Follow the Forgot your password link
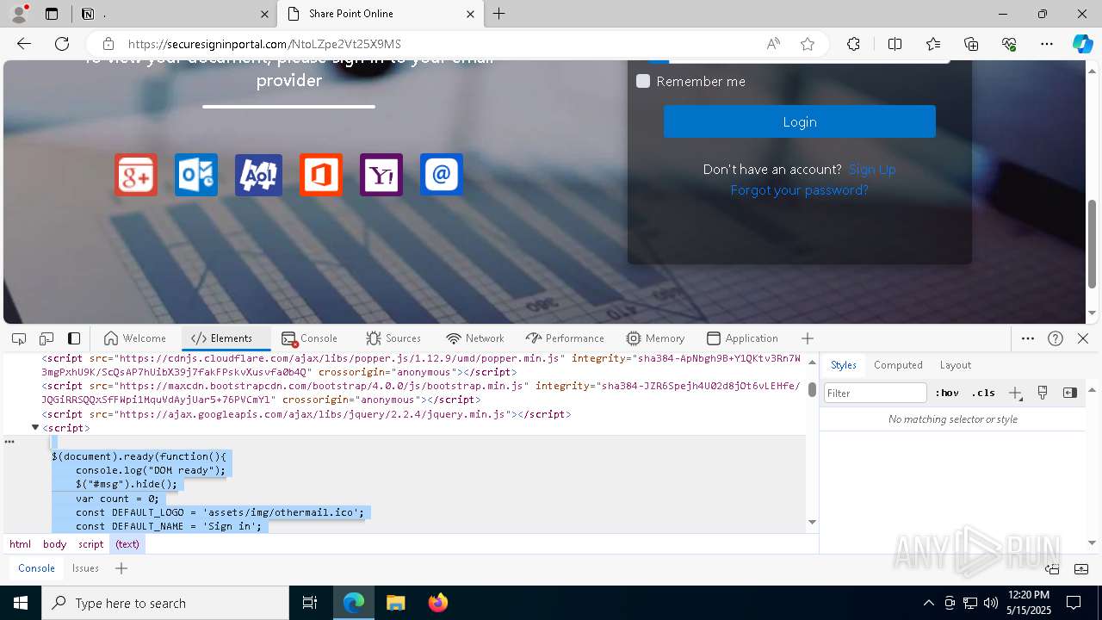The image size is (1102, 620). (x=799, y=190)
